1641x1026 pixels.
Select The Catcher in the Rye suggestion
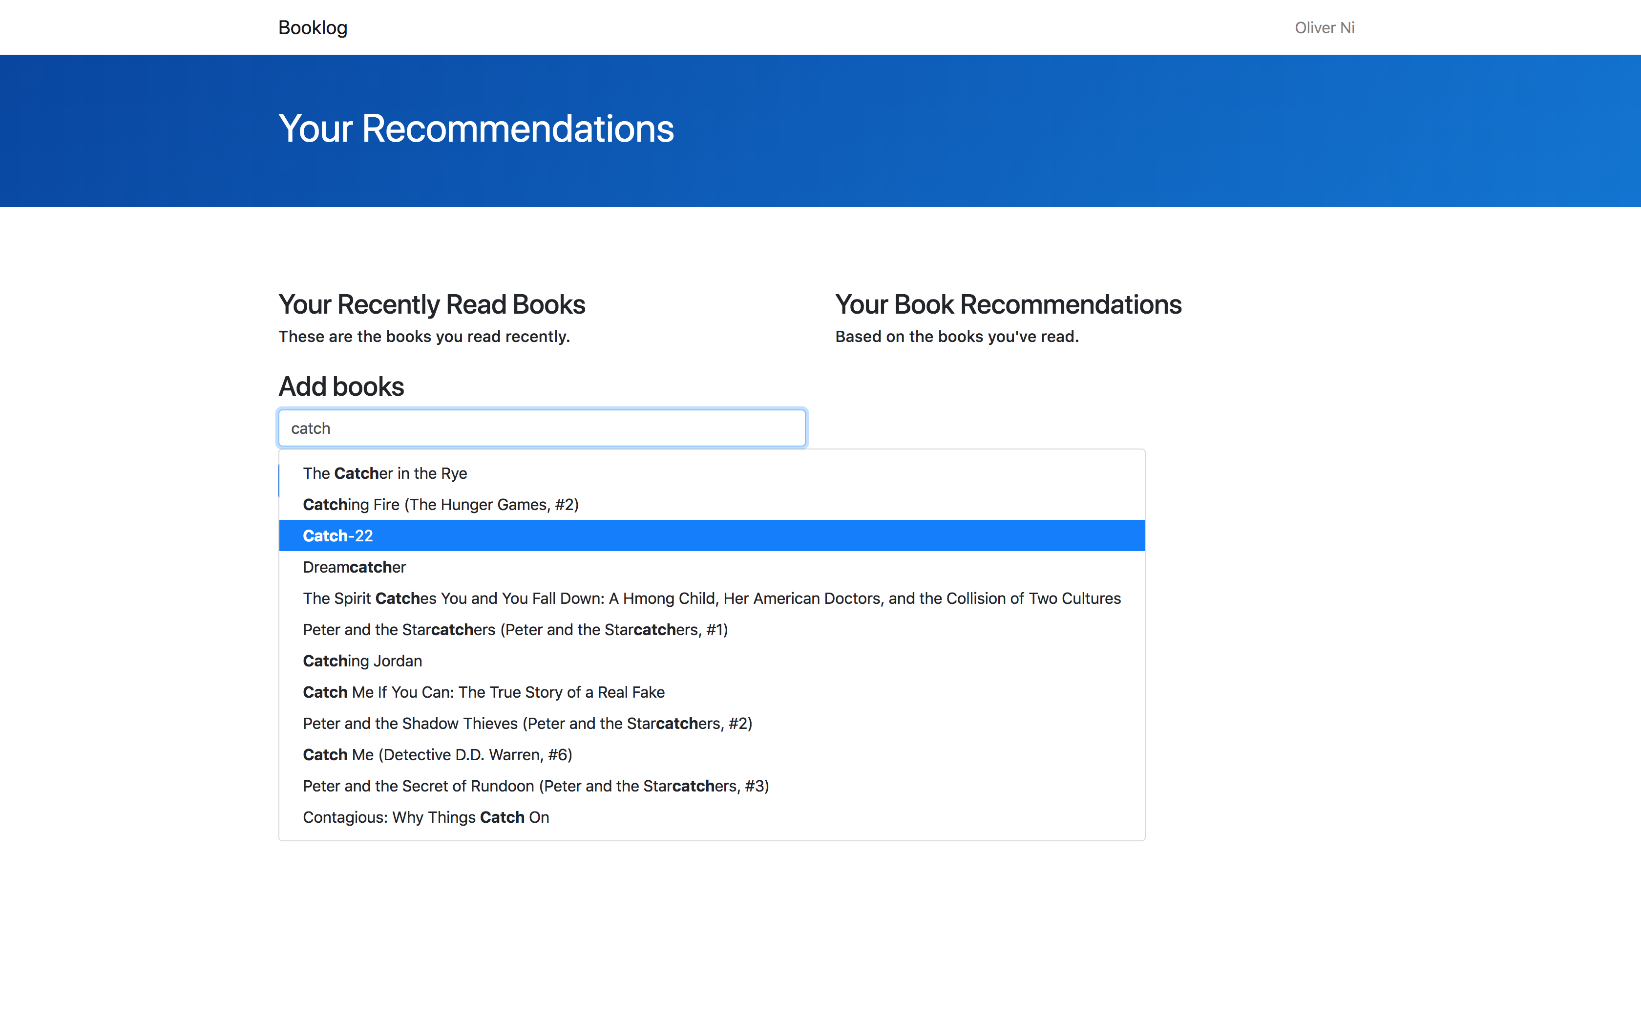tap(384, 473)
